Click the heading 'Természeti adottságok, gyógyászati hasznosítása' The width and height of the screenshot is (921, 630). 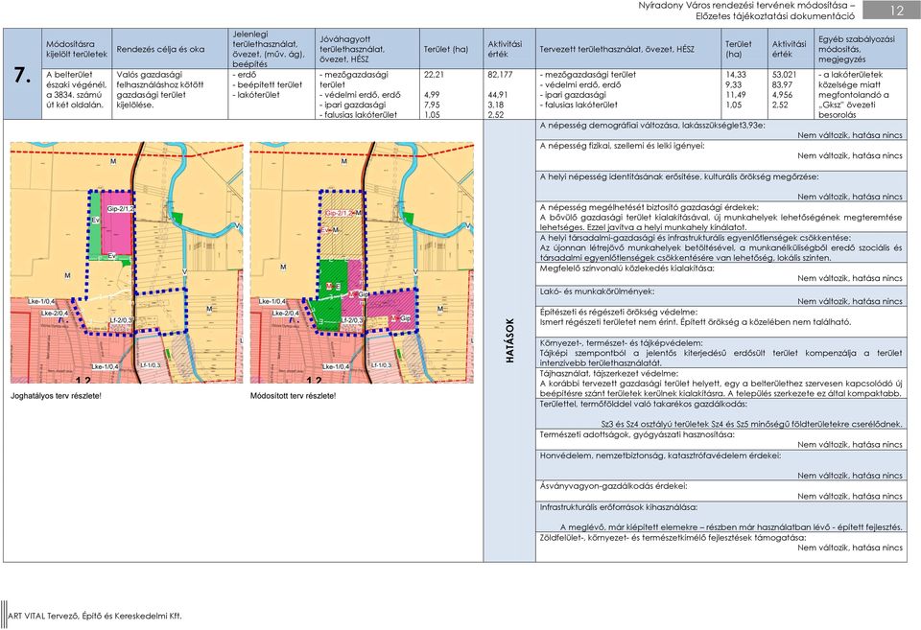click(x=637, y=434)
